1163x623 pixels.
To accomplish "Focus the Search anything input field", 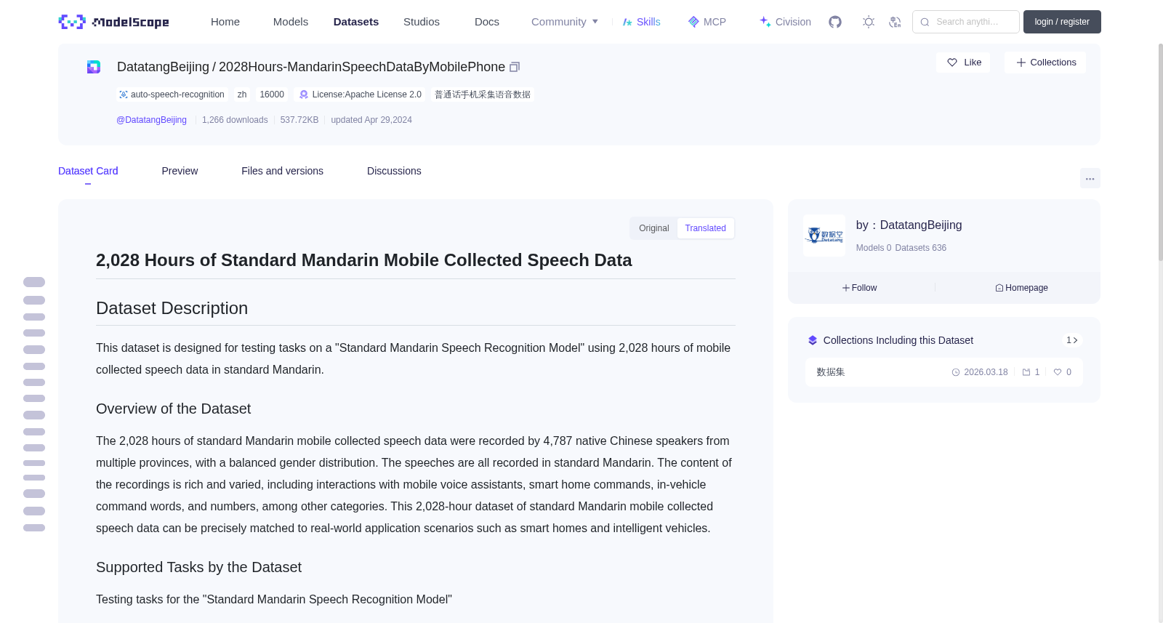I will pyautogui.click(x=966, y=22).
